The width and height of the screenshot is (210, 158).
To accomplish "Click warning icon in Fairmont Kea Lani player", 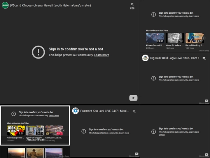I will [x=84, y=131].
